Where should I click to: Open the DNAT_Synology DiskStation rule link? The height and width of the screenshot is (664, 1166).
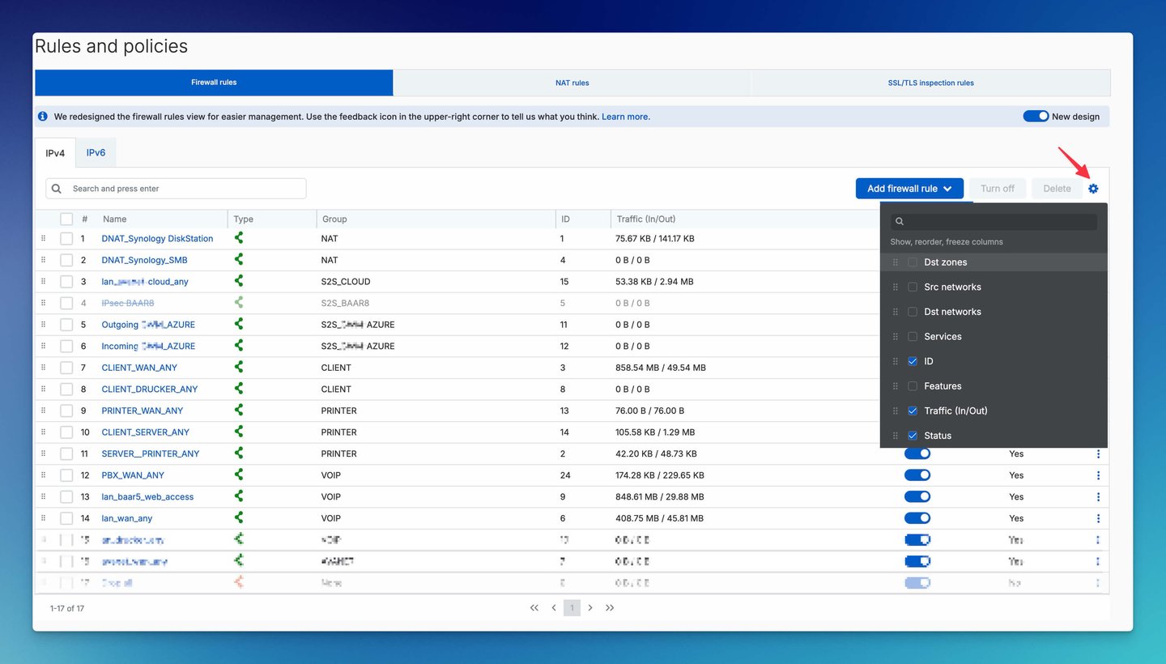click(x=157, y=239)
